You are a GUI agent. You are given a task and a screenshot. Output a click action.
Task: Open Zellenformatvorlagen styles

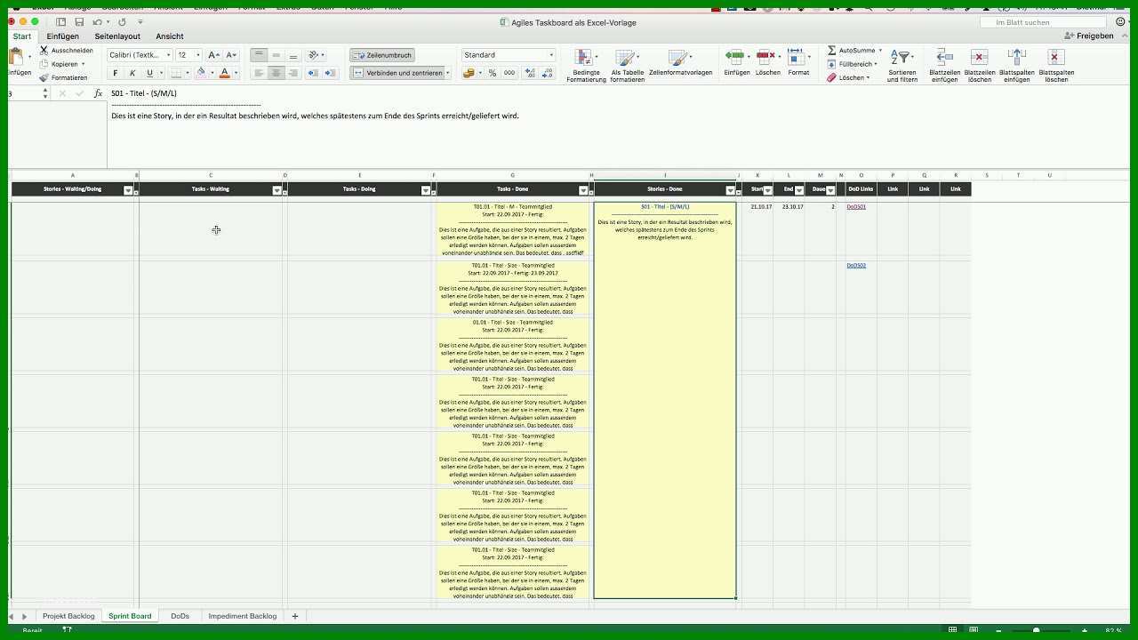click(680, 62)
